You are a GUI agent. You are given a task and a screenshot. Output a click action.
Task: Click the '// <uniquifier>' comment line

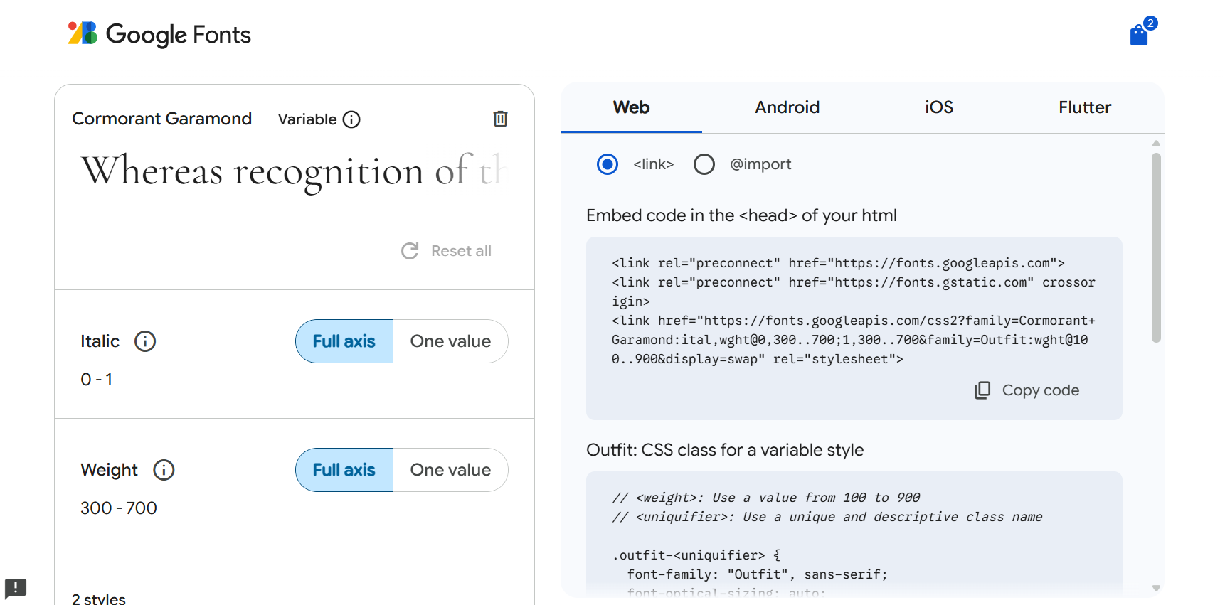coord(827,517)
